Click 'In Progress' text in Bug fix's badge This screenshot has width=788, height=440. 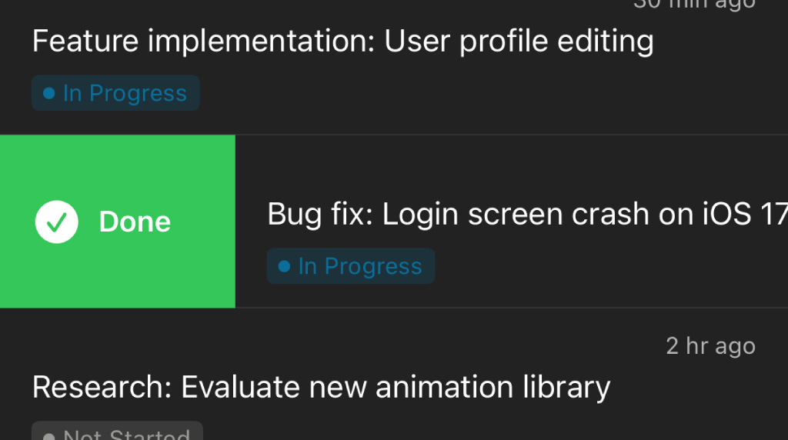(x=360, y=266)
